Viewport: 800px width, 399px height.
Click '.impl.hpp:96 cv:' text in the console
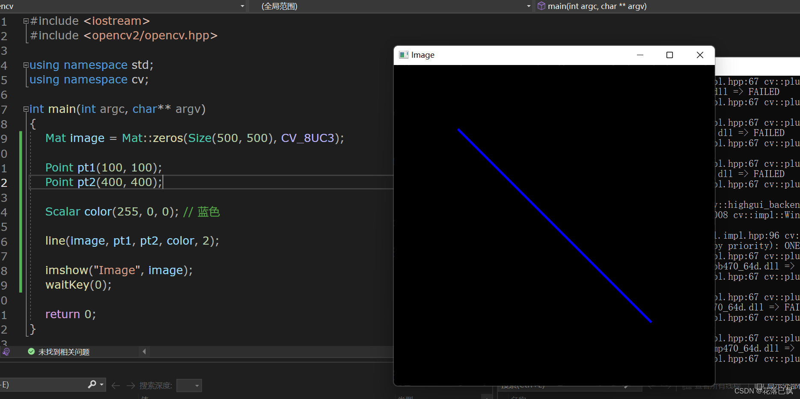(759, 236)
